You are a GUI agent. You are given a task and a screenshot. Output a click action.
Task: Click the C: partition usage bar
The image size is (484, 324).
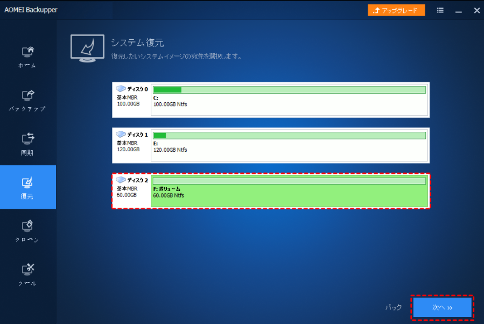[290, 90]
